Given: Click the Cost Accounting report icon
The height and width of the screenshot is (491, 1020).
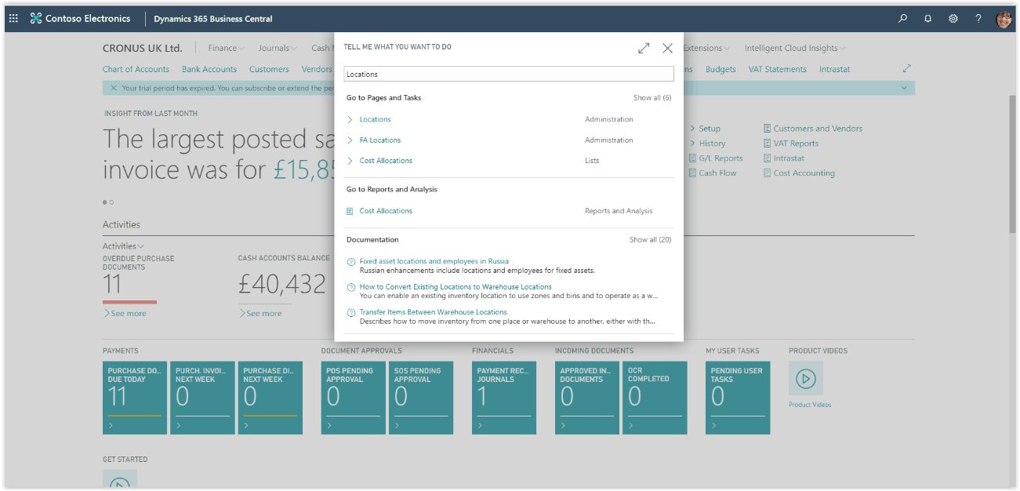Looking at the screenshot, I should point(768,173).
